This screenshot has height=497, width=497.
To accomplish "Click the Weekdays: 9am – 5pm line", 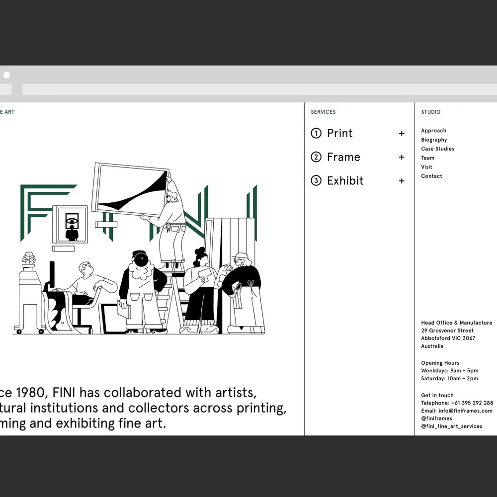I will (x=449, y=371).
